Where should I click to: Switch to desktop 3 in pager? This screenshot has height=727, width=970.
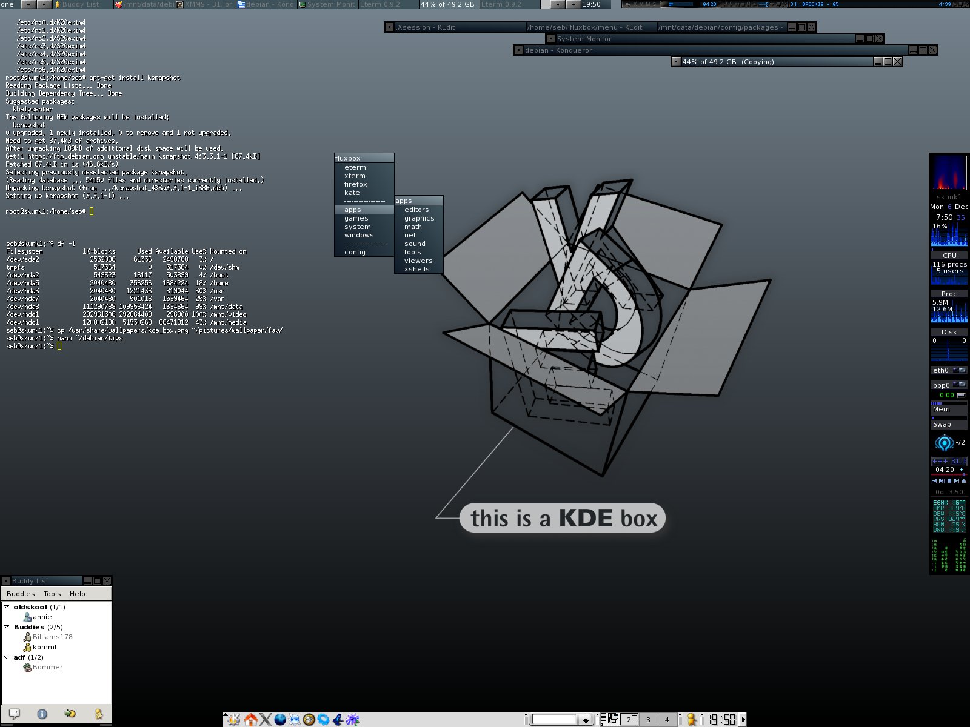click(x=648, y=719)
